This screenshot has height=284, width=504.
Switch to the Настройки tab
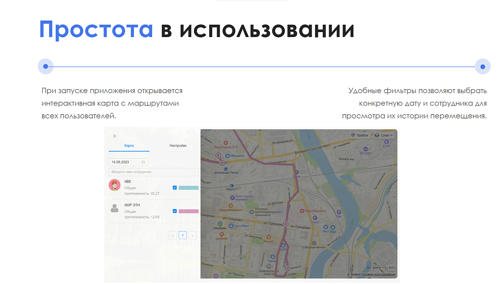click(179, 144)
